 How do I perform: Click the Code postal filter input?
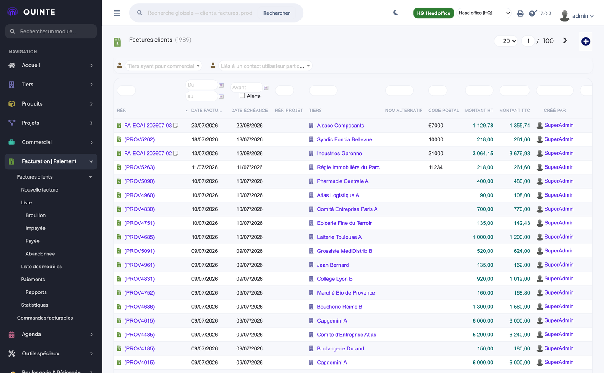438,91
